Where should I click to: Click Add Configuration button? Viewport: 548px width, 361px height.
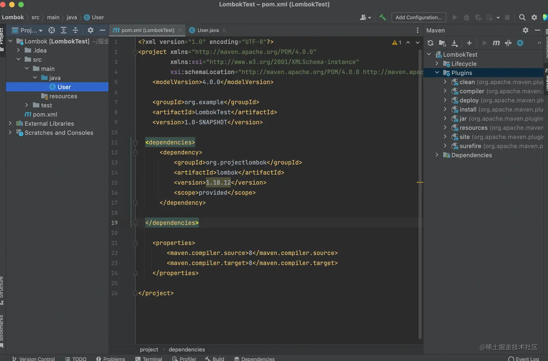(x=418, y=17)
